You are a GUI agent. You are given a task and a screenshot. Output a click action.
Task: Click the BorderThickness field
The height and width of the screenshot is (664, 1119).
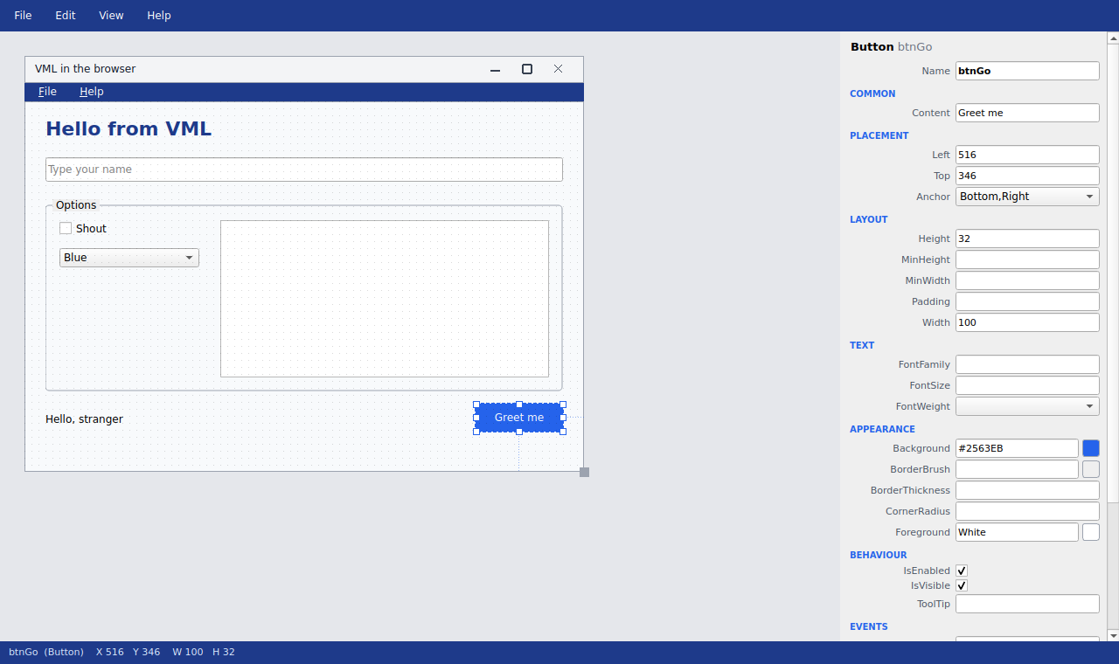coord(1027,490)
